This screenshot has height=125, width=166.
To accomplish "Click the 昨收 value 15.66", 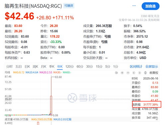I will tap(54, 31).
